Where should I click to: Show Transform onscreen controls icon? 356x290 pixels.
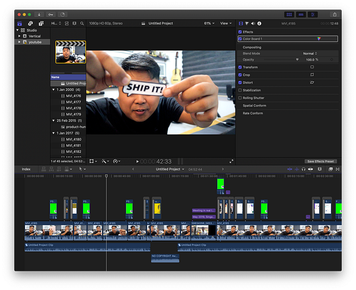click(312, 67)
